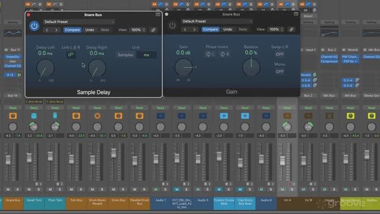Click the Vcl A channel icon
Viewport: 380px width, 214px height.
(x=287, y=116)
